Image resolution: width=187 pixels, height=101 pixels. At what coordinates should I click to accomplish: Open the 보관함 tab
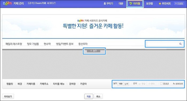point(149,3)
